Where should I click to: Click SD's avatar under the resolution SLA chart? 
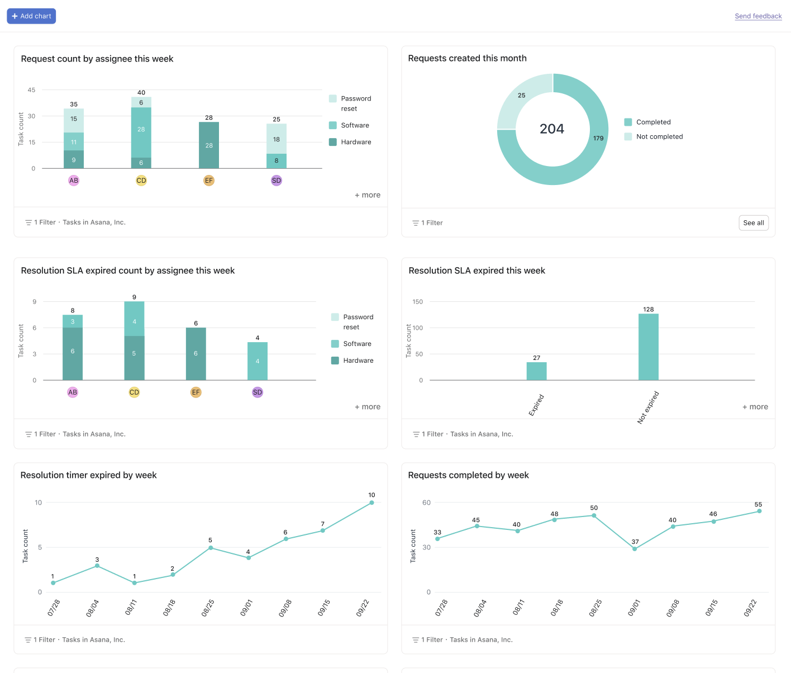click(257, 392)
